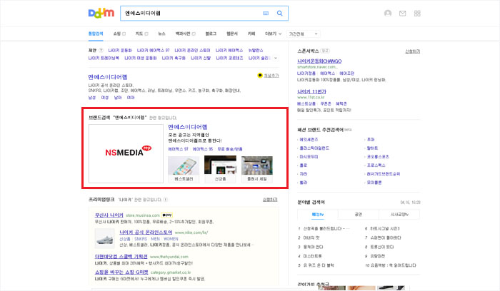500x291 pixels.
Task: Click the 에어맥스 97 brand sublink
Action: click(178, 149)
